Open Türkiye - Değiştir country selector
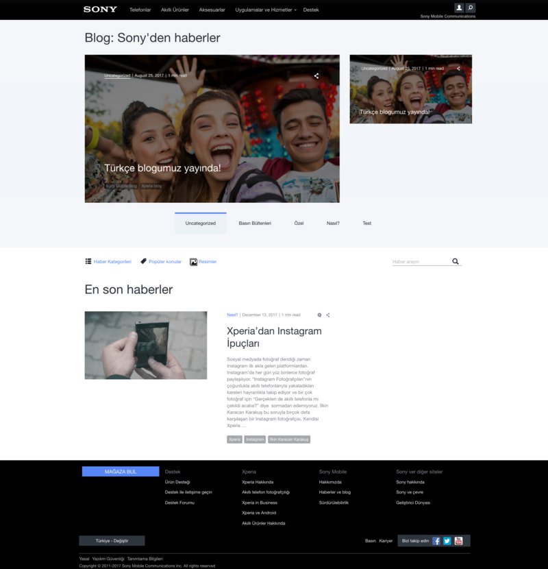 112,541
